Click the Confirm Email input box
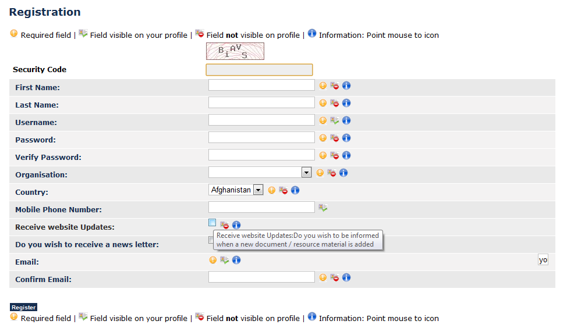 [x=261, y=277]
